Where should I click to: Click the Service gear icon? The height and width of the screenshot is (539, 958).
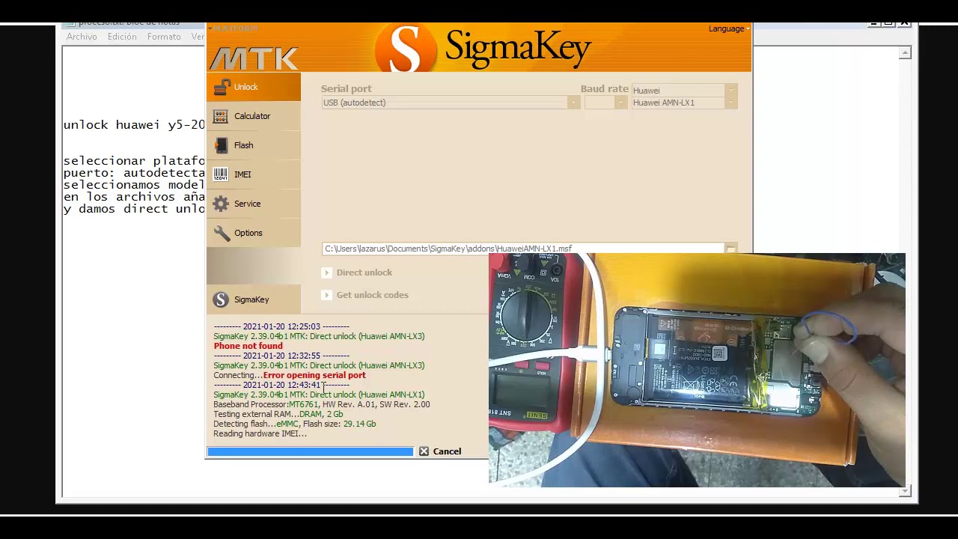[x=221, y=204]
